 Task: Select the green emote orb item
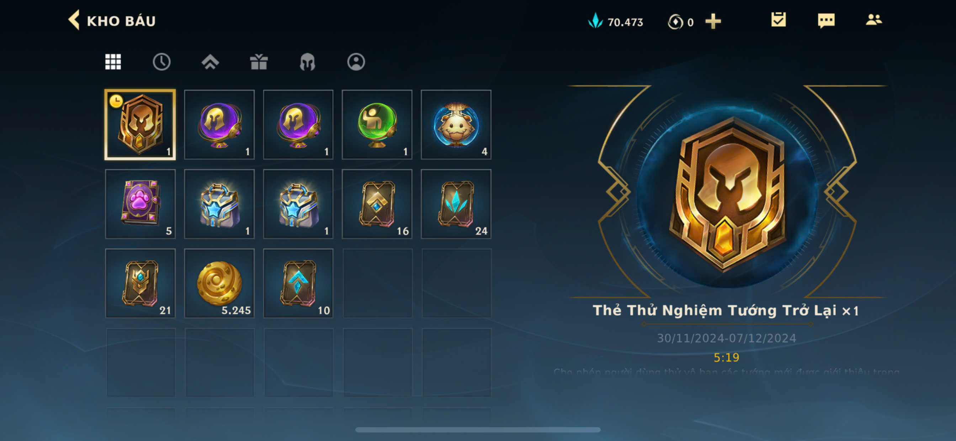(377, 125)
